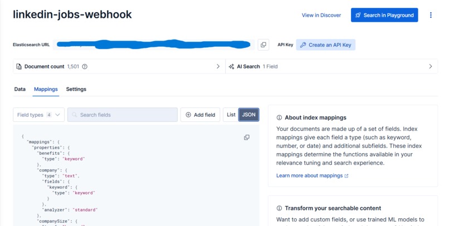Click the "benefits" property in JSON
Screen dimensions: 449x226
coord(48,153)
